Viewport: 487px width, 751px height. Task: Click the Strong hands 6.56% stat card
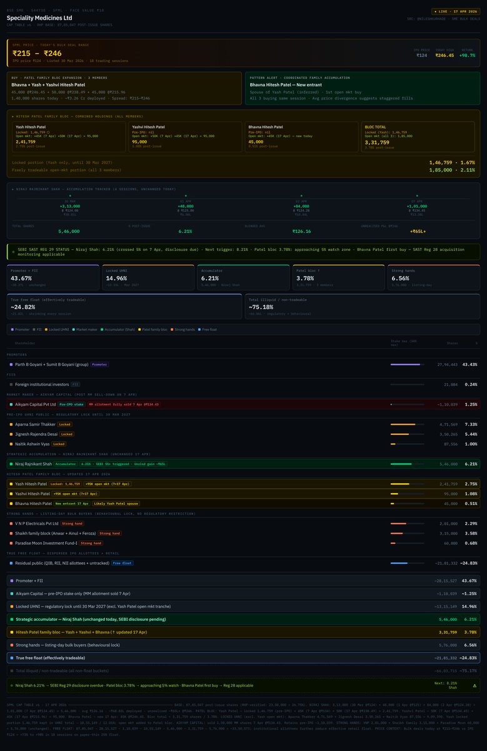(433, 277)
